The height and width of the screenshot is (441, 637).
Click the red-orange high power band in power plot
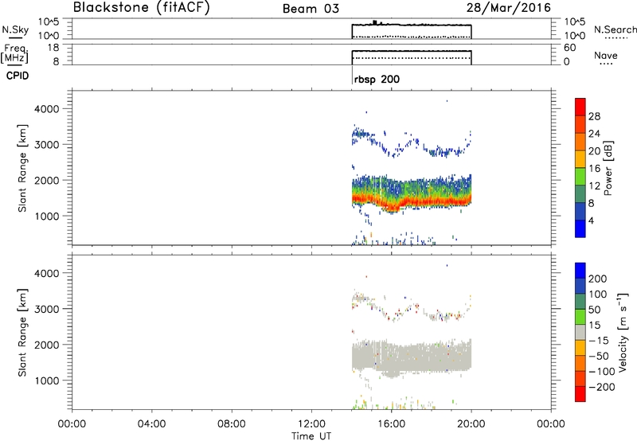click(x=411, y=201)
